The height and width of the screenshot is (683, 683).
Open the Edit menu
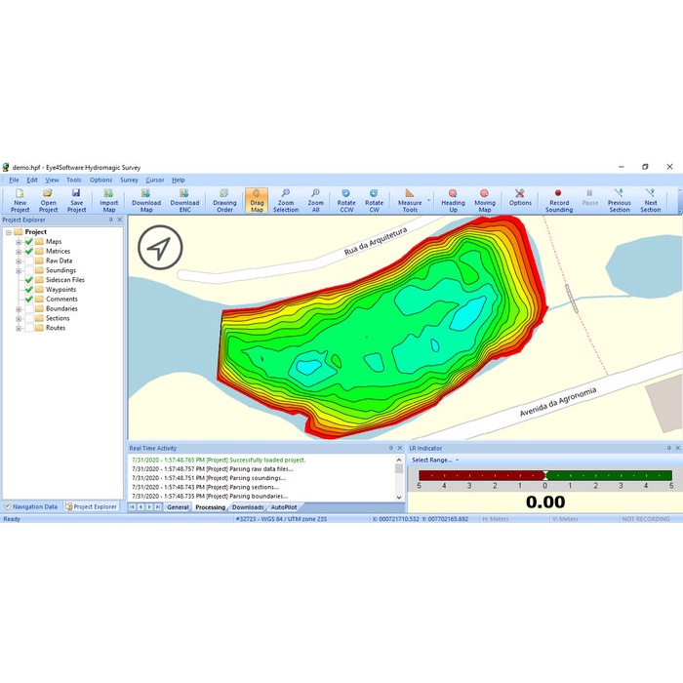32,180
